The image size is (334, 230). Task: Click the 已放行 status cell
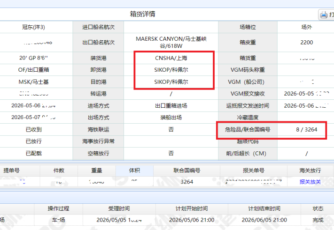33,141
